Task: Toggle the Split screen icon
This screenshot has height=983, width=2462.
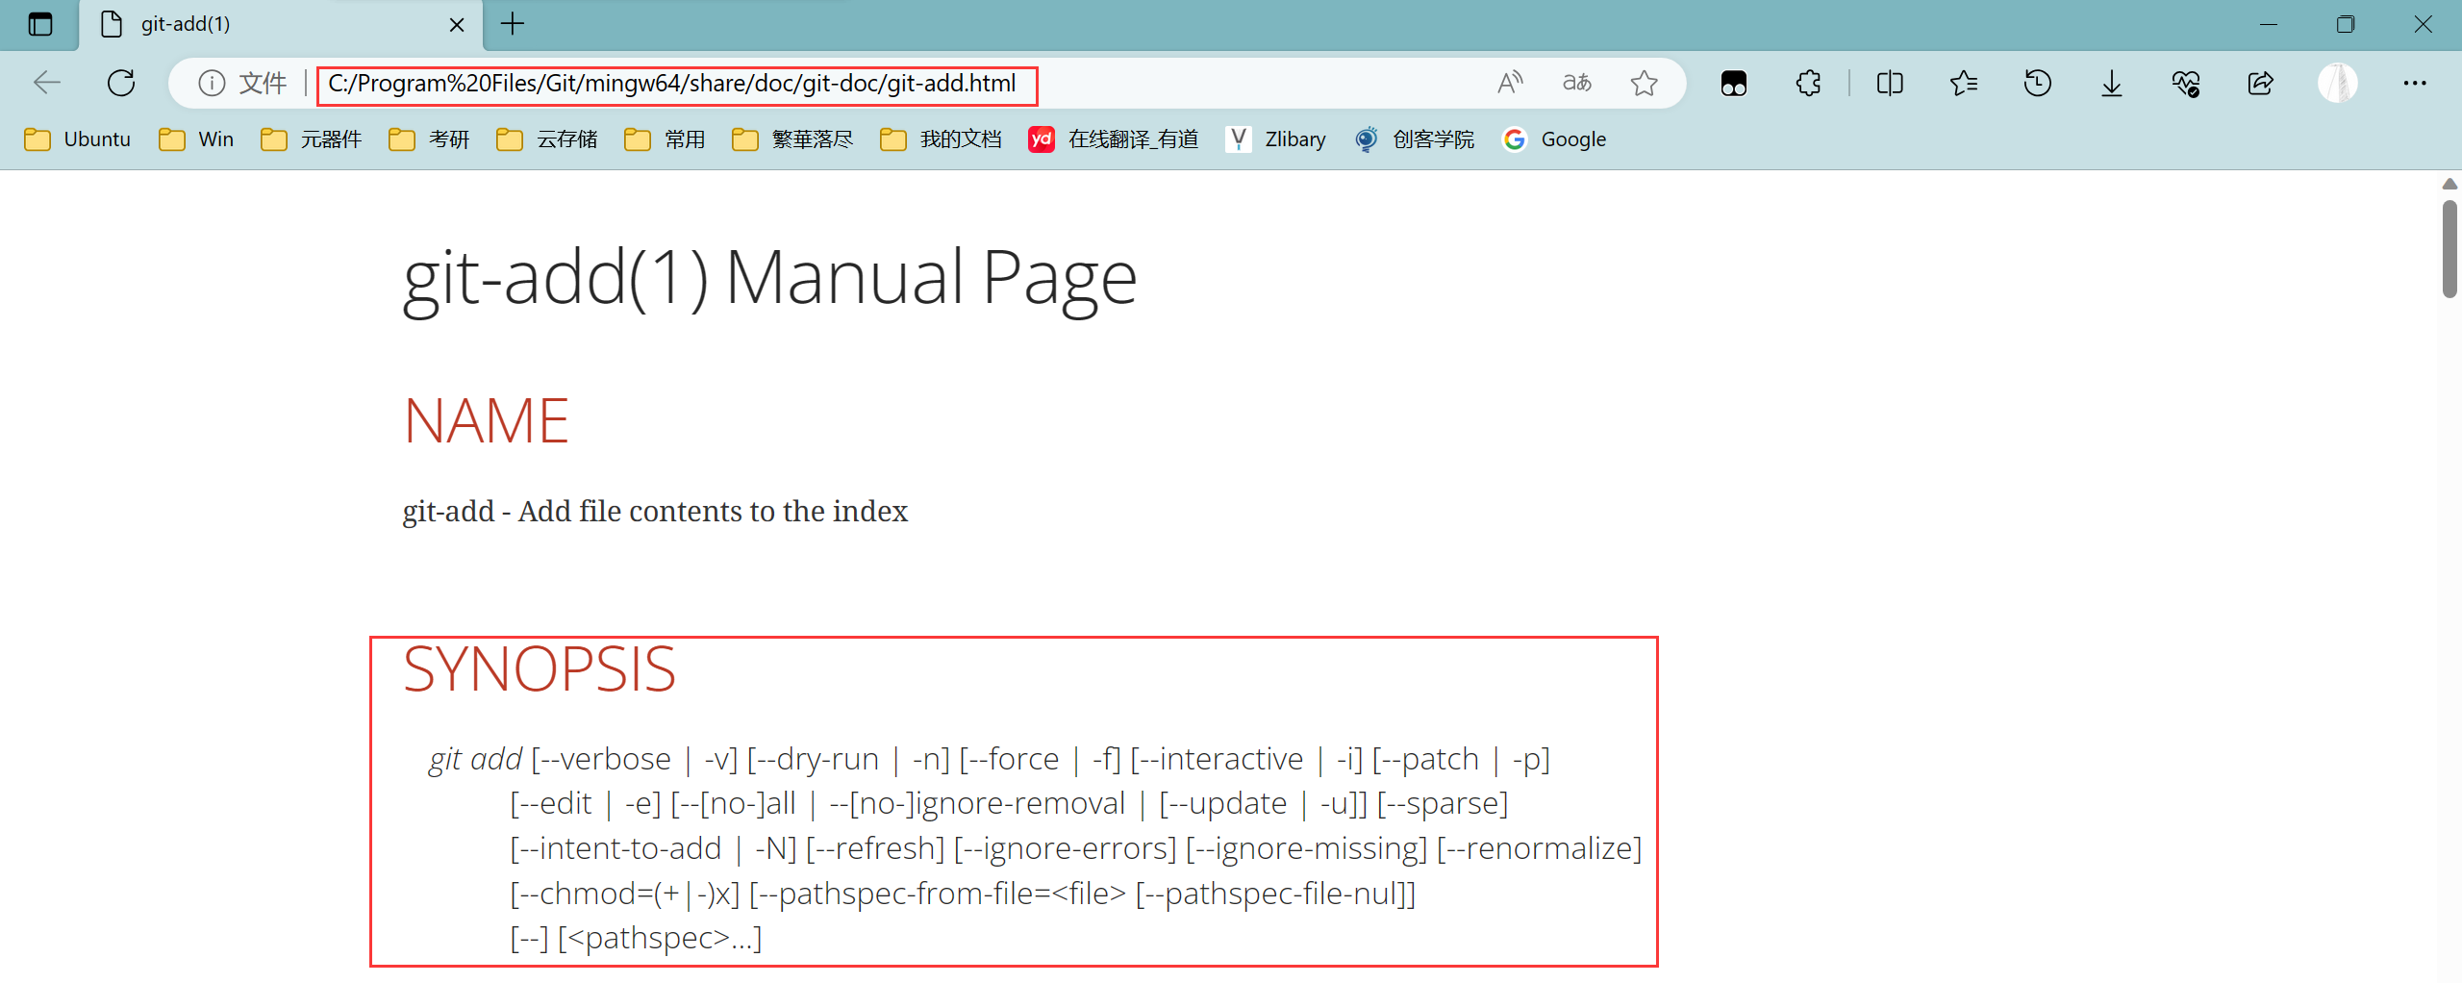Action: click(x=1890, y=84)
